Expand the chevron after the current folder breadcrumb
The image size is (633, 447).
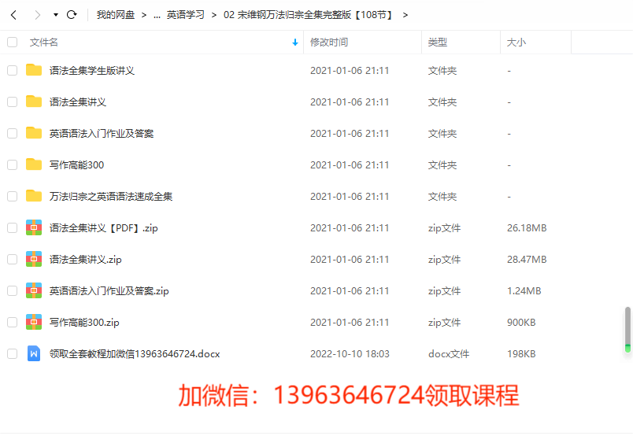pos(405,15)
